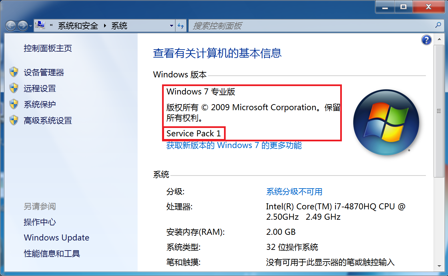This screenshot has width=448, height=276.
Task: Select 系统 in the address breadcrumb
Action: 119,26
